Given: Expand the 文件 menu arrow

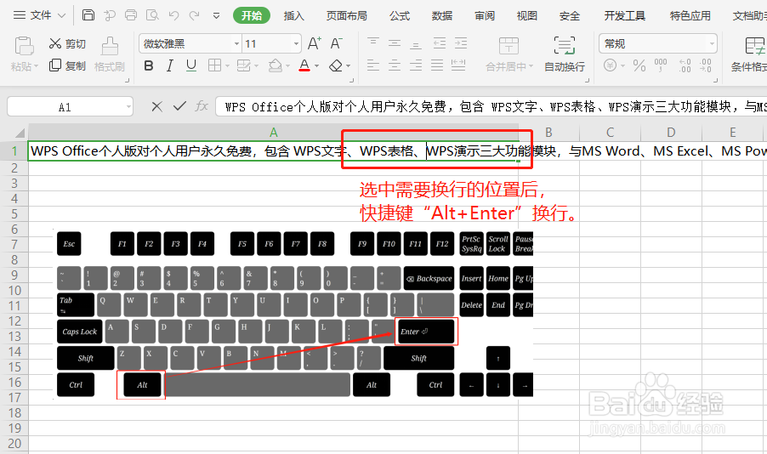Looking at the screenshot, I should pyautogui.click(x=61, y=15).
